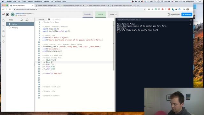Click the console URL field
204x115 pixels.
pyautogui.click(x=153, y=20)
